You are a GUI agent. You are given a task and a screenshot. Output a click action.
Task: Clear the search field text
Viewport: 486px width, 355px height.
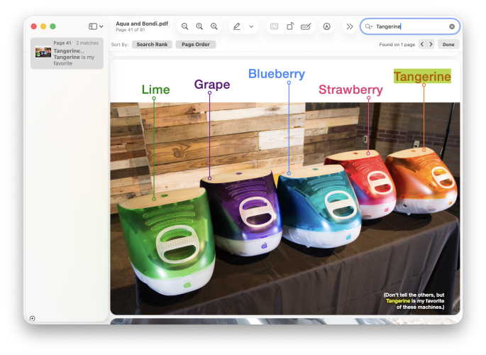(x=452, y=26)
